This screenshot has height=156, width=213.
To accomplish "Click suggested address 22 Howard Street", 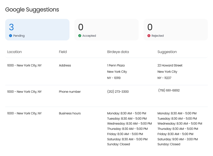I will 170,65.
